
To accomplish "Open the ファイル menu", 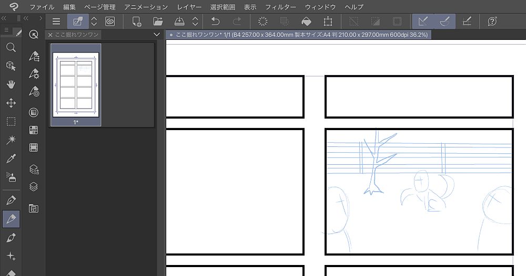I will (42, 7).
